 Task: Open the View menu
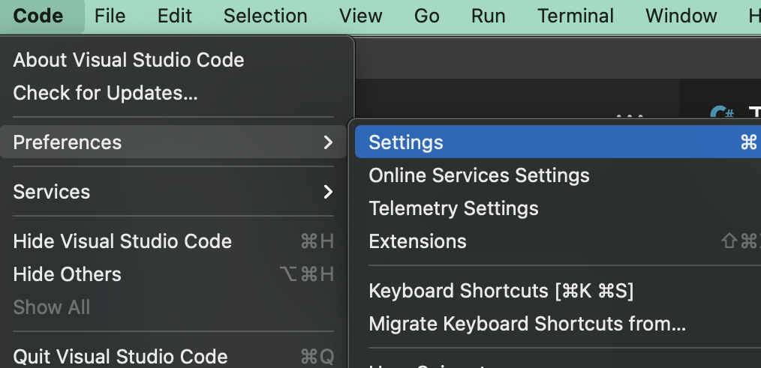click(360, 16)
